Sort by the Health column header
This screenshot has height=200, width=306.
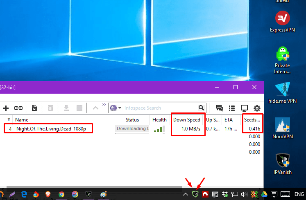pos(159,120)
